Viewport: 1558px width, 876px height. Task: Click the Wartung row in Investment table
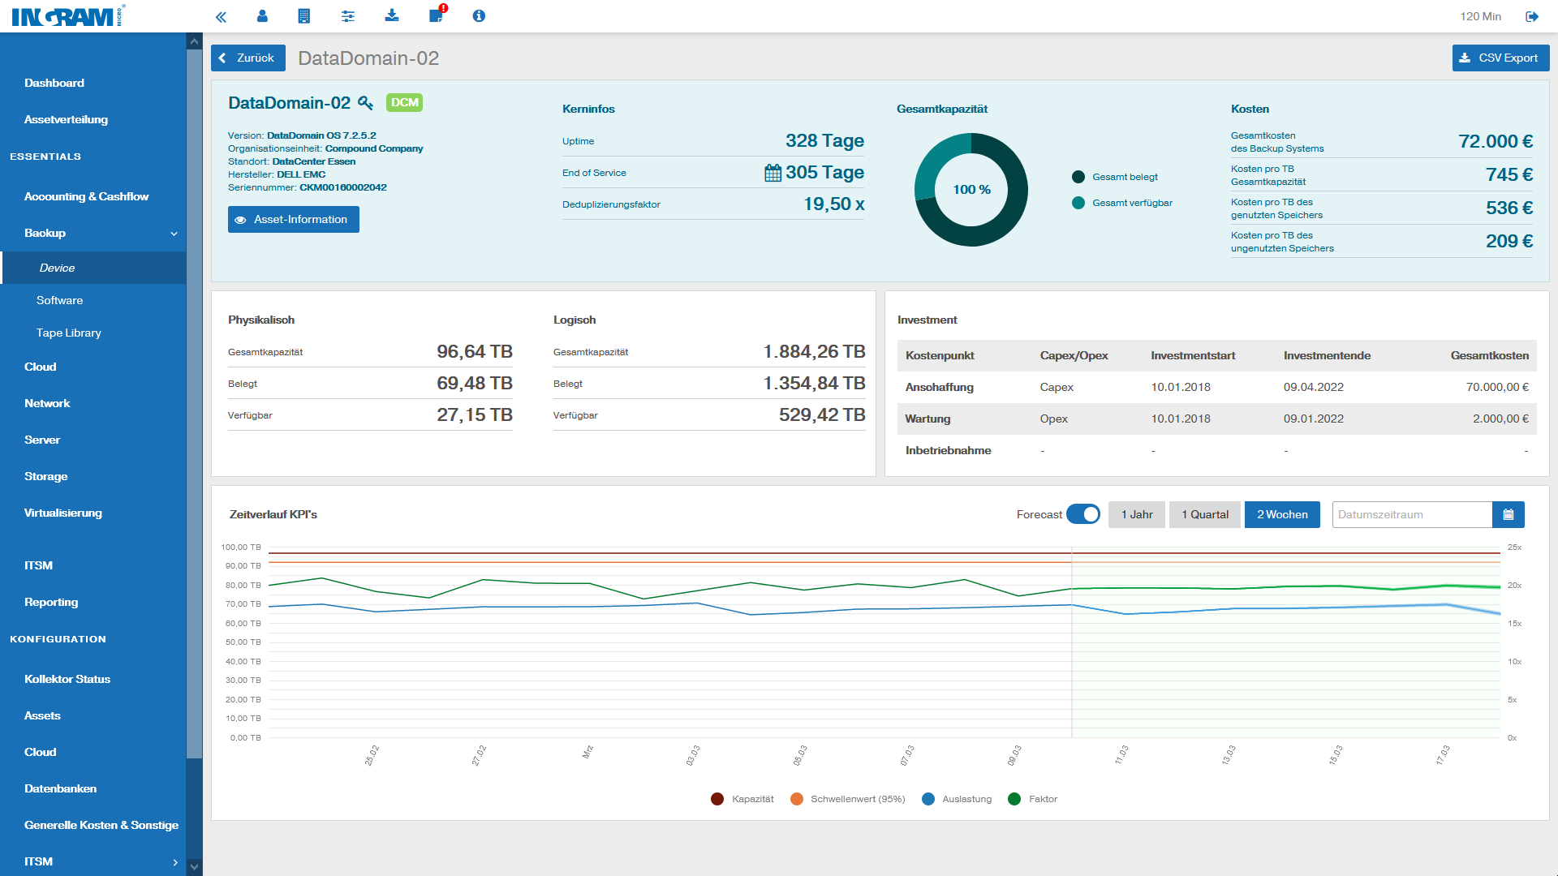pyautogui.click(x=1217, y=419)
